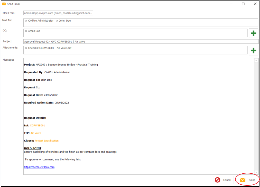Click the Mail From address field

click(58, 13)
